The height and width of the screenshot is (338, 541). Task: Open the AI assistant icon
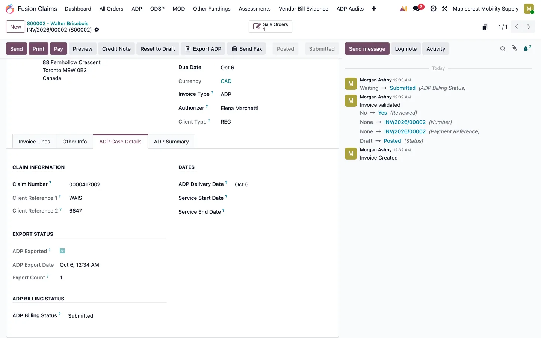tap(403, 9)
